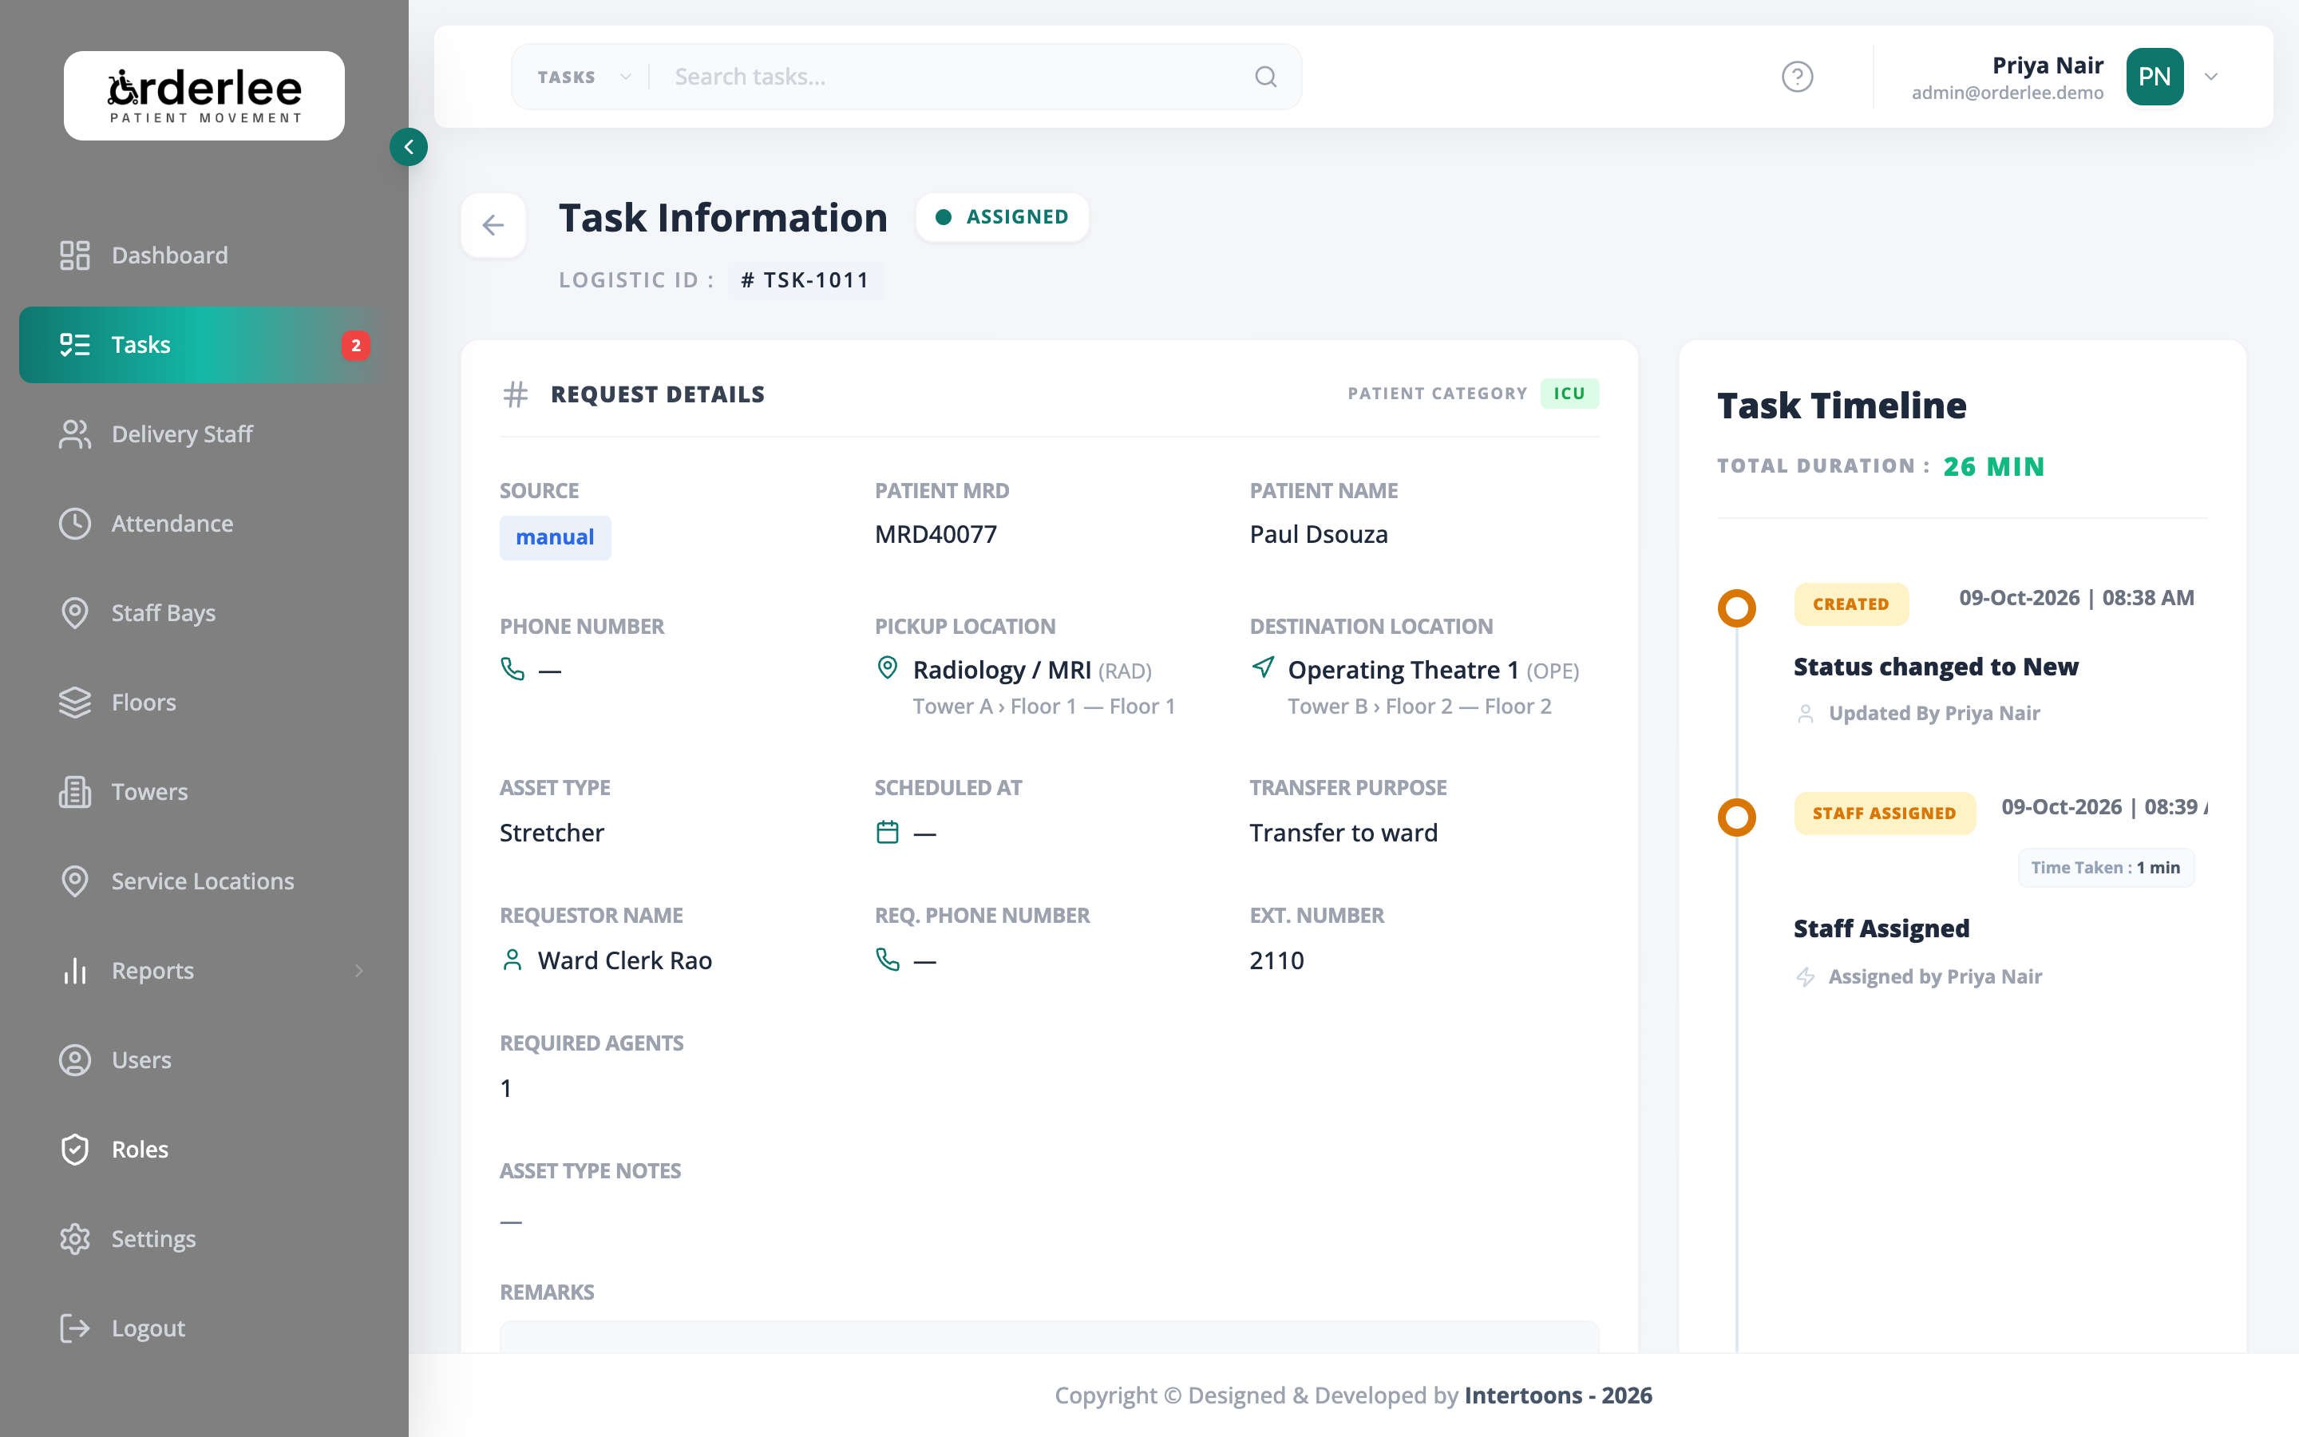
Task: Click the Tasks checklist icon
Action: (74, 344)
